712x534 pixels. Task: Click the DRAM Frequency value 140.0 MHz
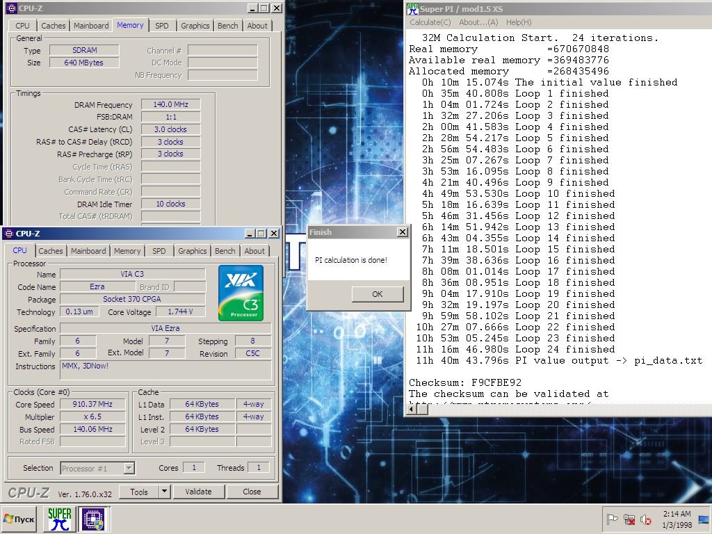pyautogui.click(x=171, y=104)
